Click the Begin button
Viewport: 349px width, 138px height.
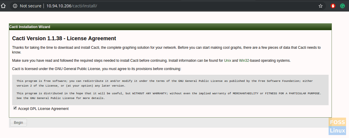point(18,123)
